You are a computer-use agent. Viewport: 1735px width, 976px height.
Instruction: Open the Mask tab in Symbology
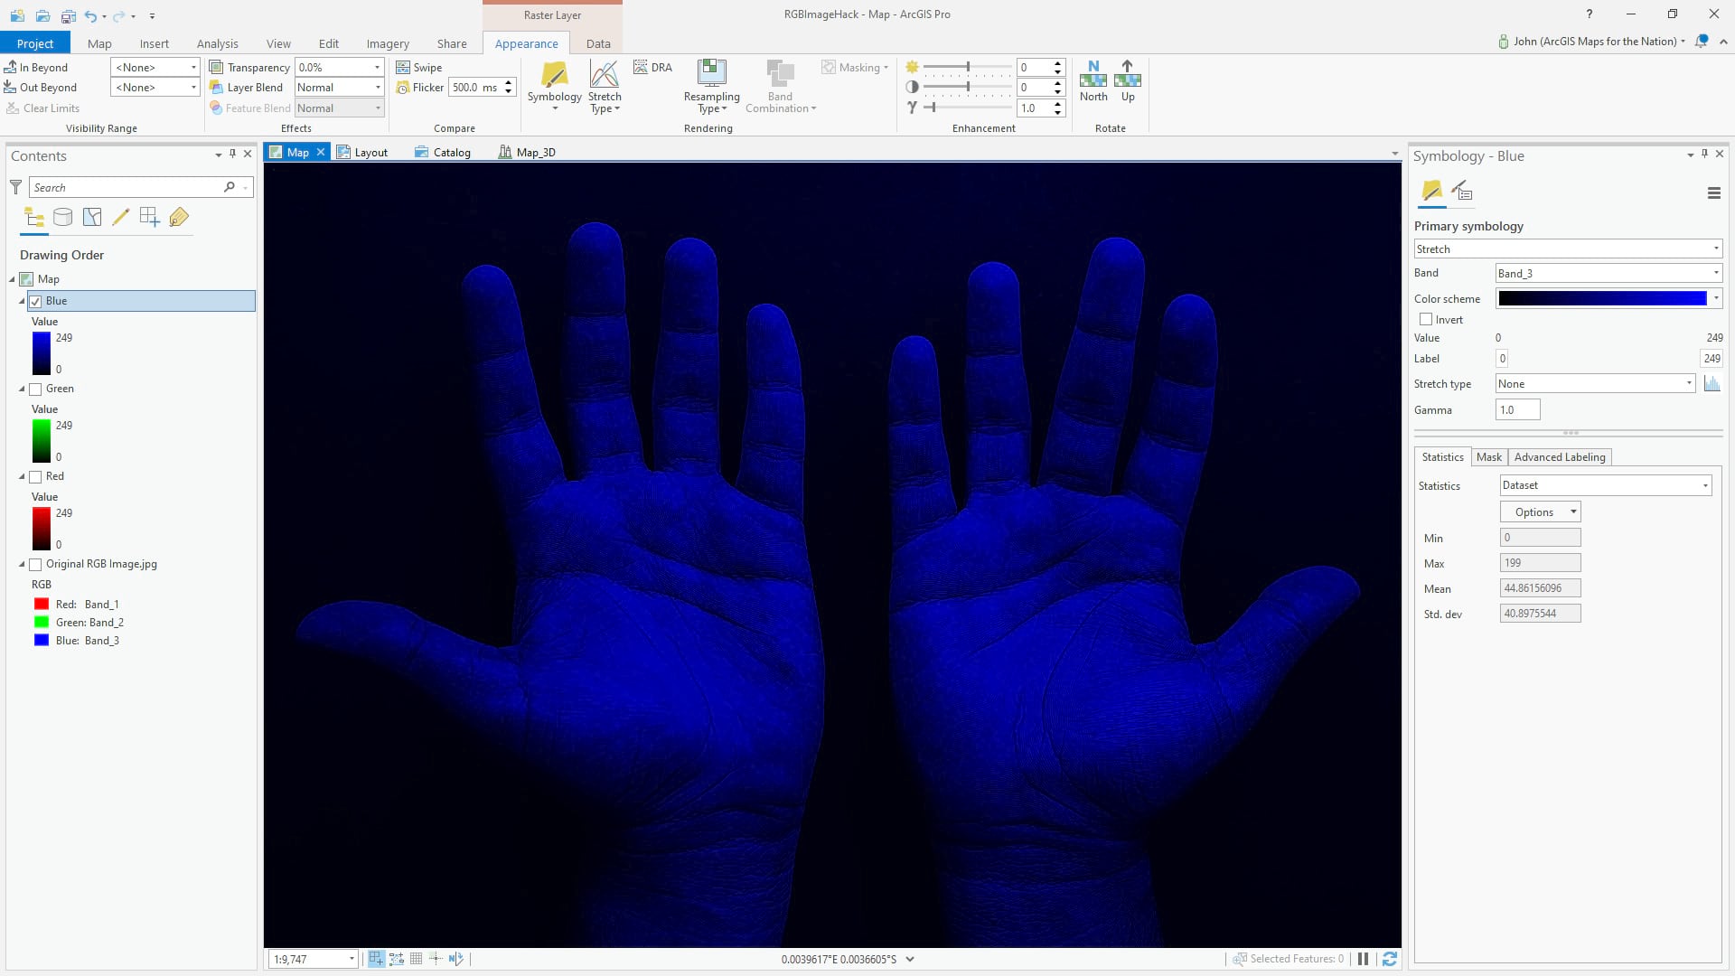pos(1488,457)
